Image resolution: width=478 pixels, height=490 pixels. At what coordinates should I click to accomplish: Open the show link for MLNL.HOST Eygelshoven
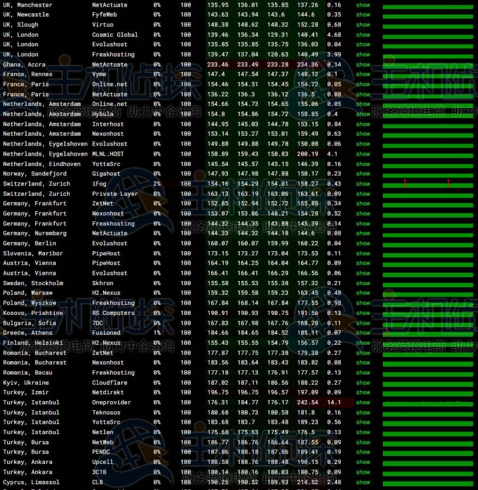click(363, 154)
